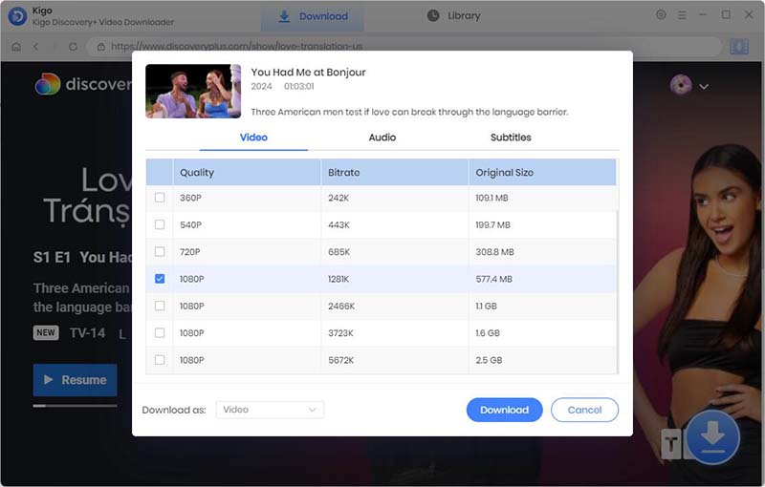Click the 01:03:01 duration text
765x487 pixels.
pos(299,86)
